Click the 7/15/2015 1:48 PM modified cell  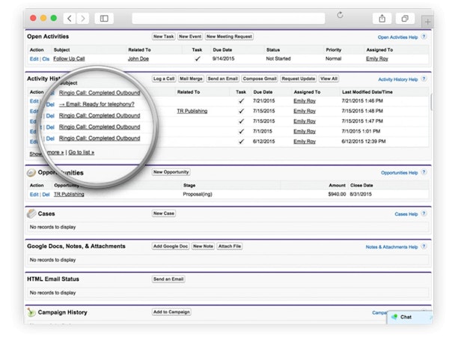[x=362, y=111]
